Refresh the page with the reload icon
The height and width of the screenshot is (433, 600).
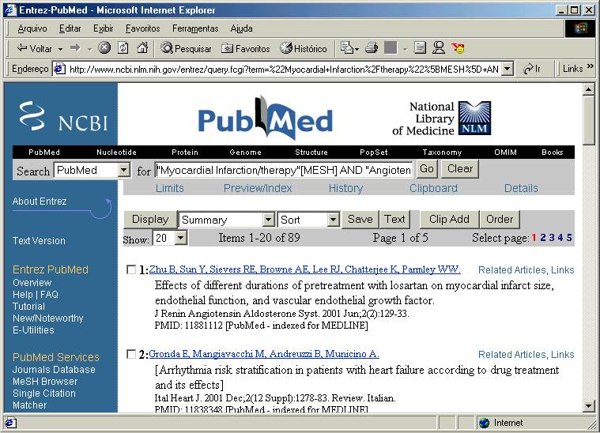click(123, 48)
